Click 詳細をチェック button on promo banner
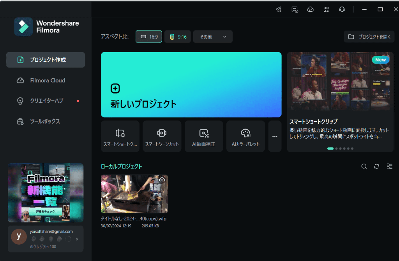 (x=46, y=212)
